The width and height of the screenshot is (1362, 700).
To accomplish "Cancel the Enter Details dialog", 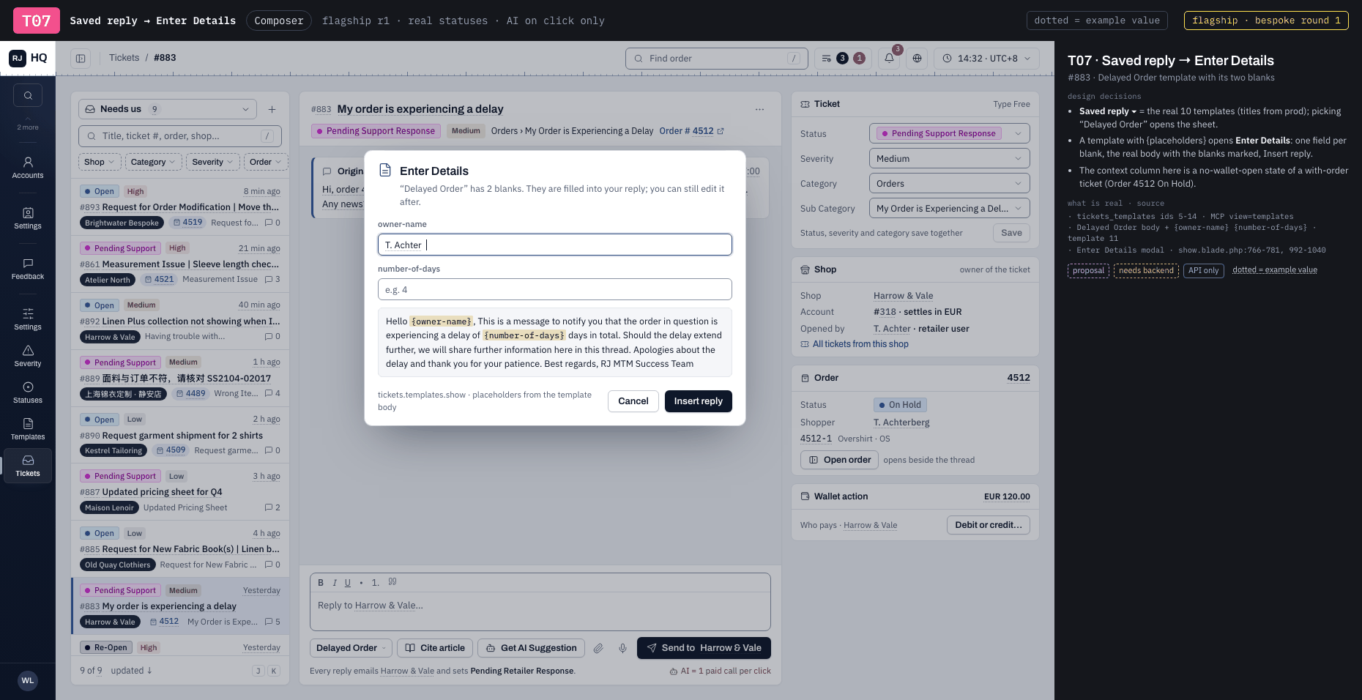I will click(633, 401).
